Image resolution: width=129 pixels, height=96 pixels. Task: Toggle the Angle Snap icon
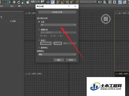click(62, 2)
